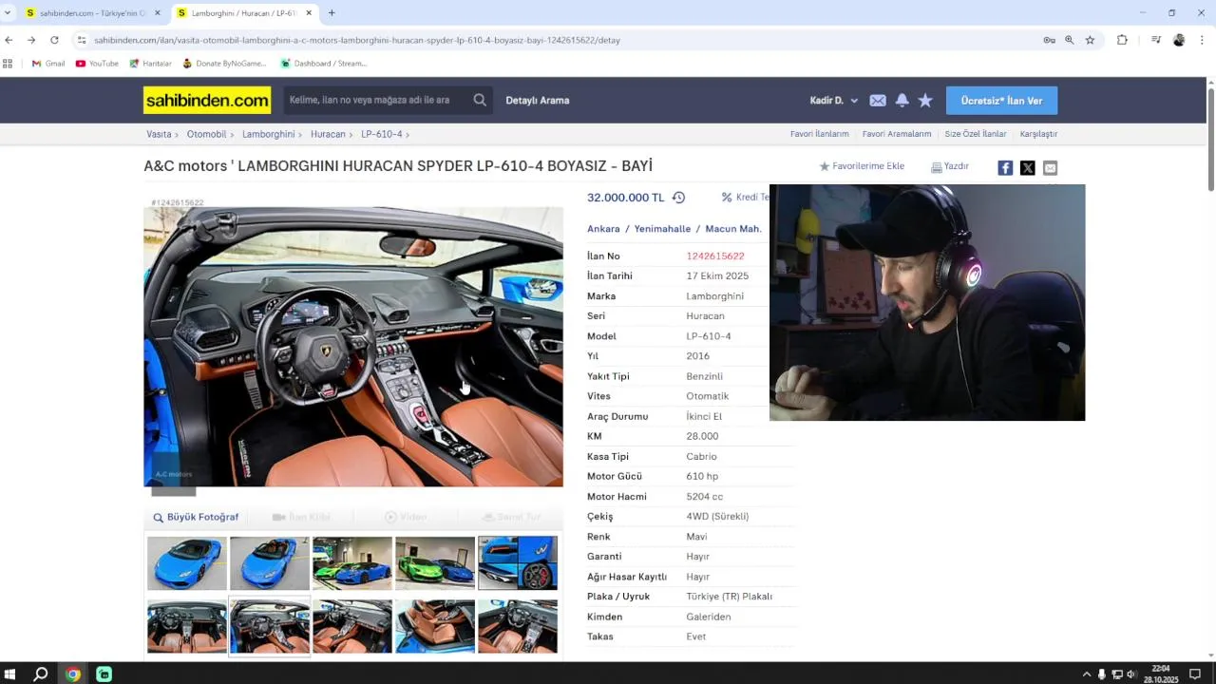The image size is (1216, 684).
Task: Click Ücretsiz İlan Ver button
Action: pyautogui.click(x=1001, y=100)
